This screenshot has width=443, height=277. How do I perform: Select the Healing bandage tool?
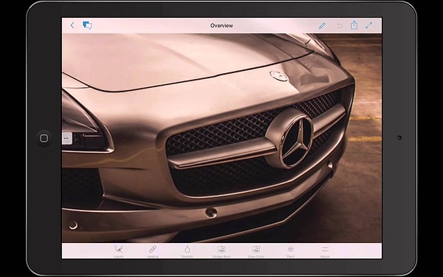point(153,251)
